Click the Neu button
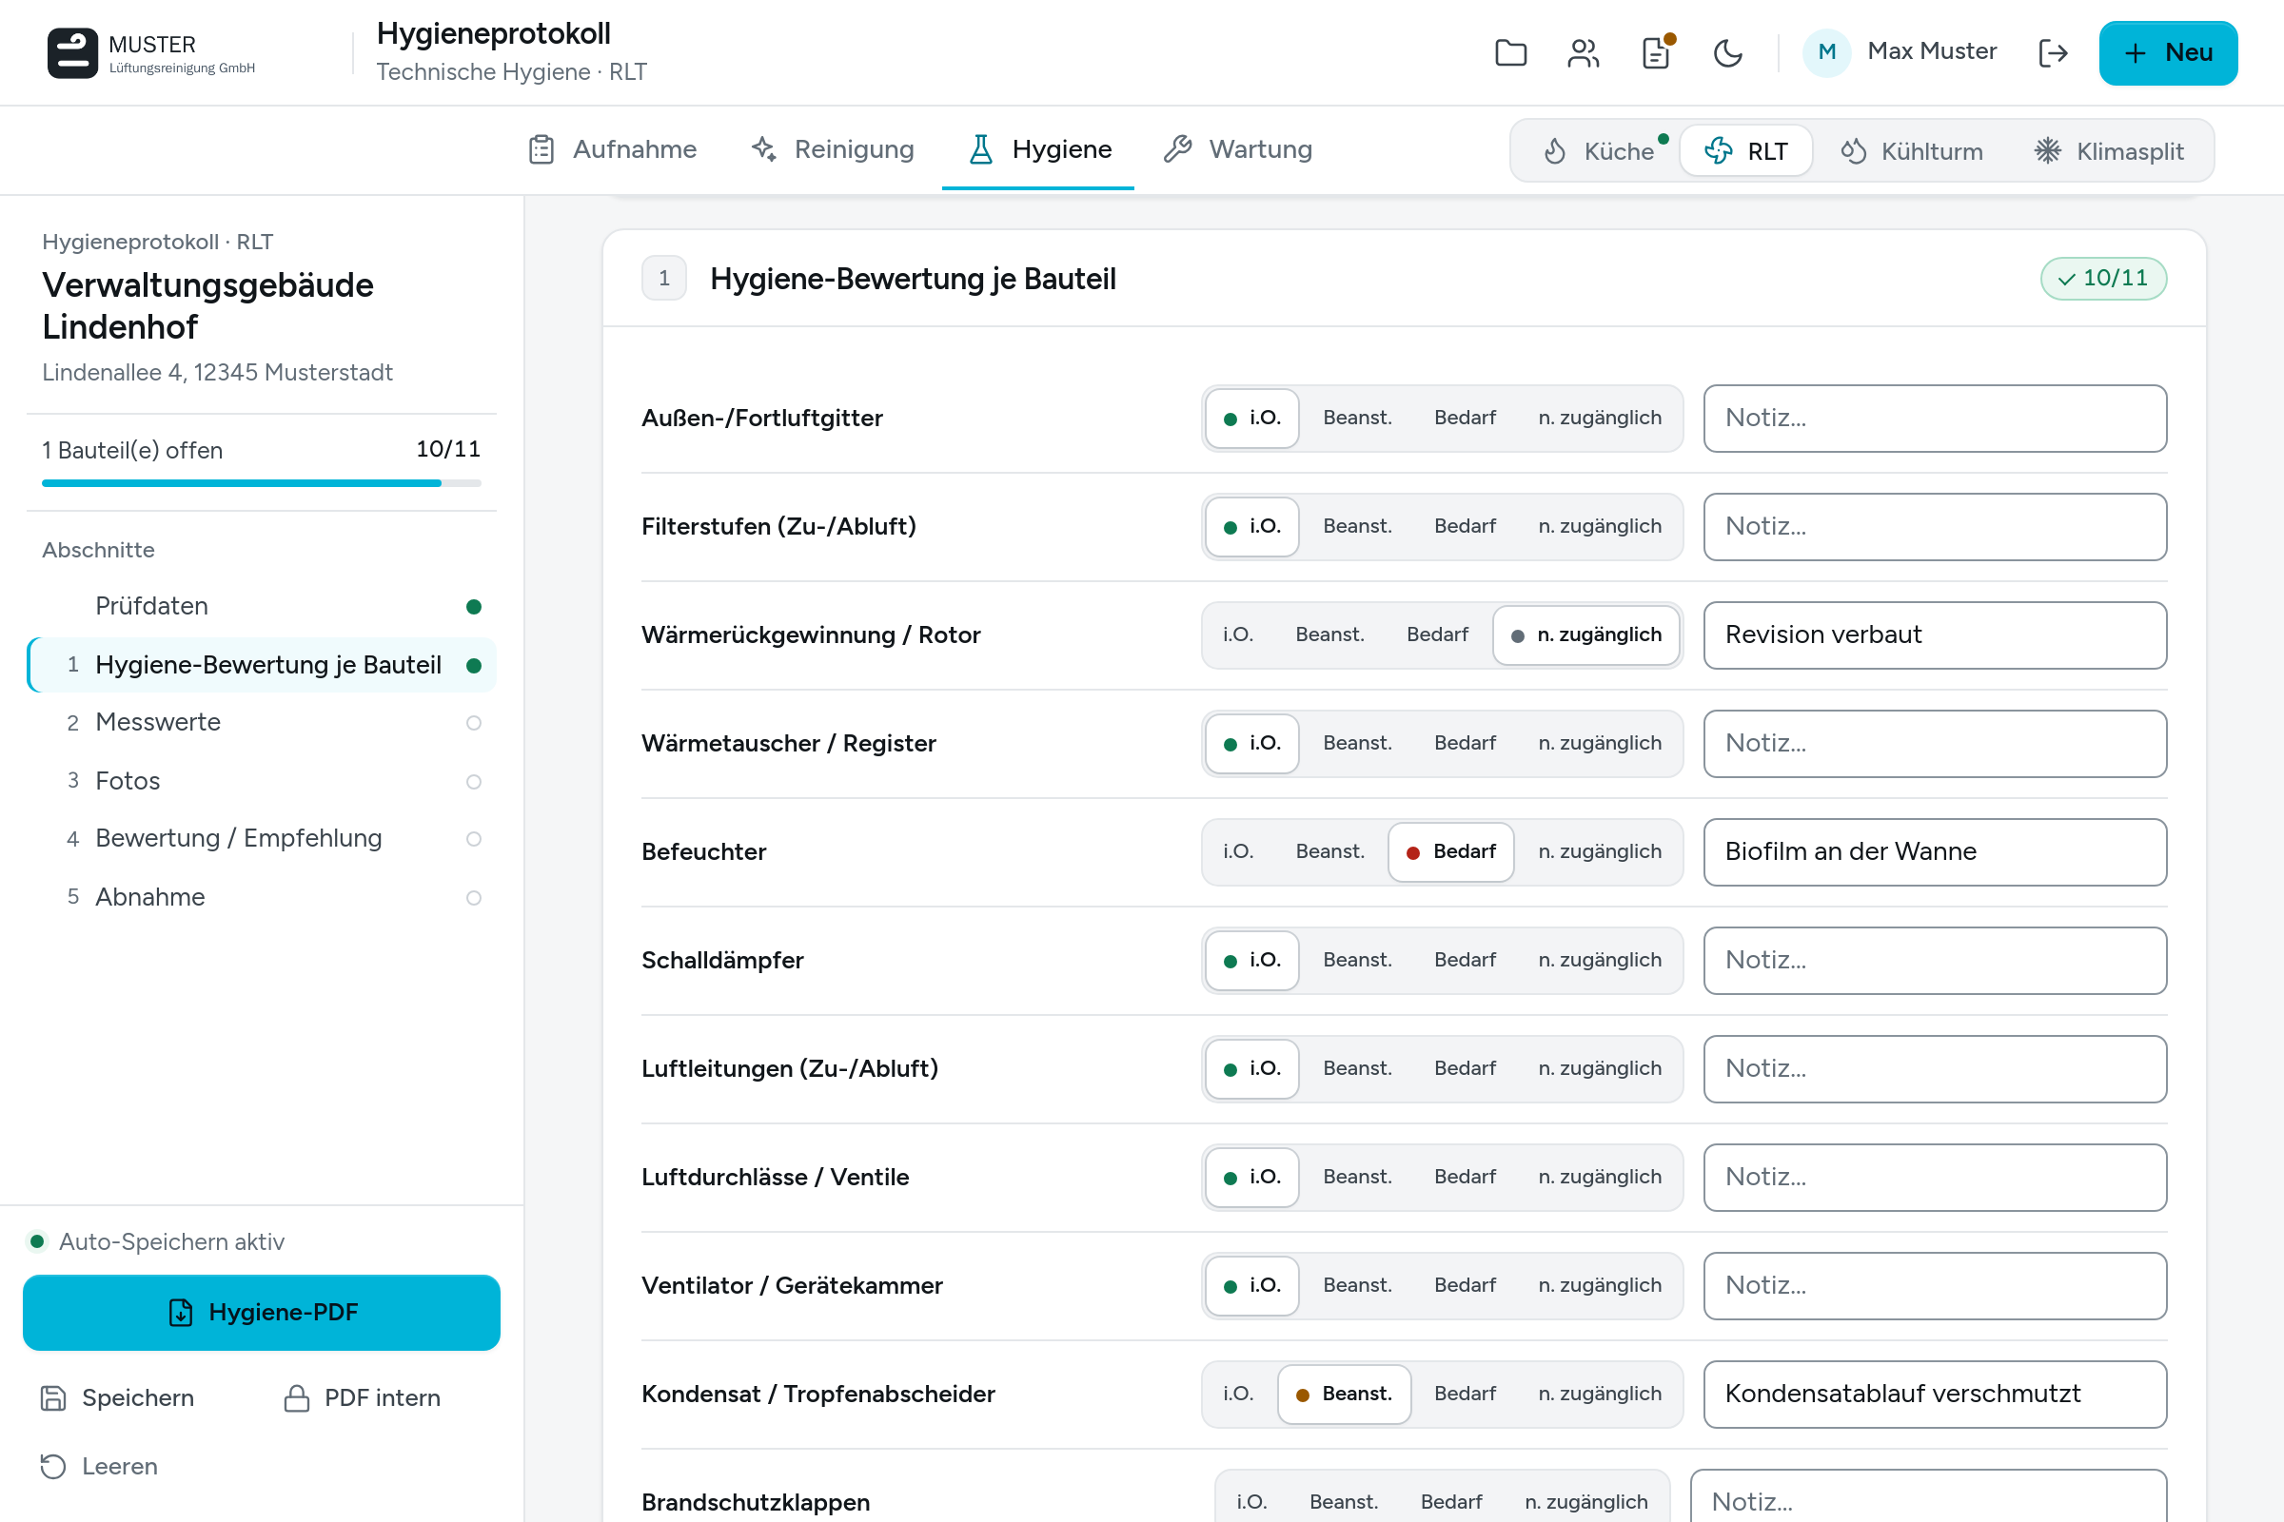 coord(2168,52)
